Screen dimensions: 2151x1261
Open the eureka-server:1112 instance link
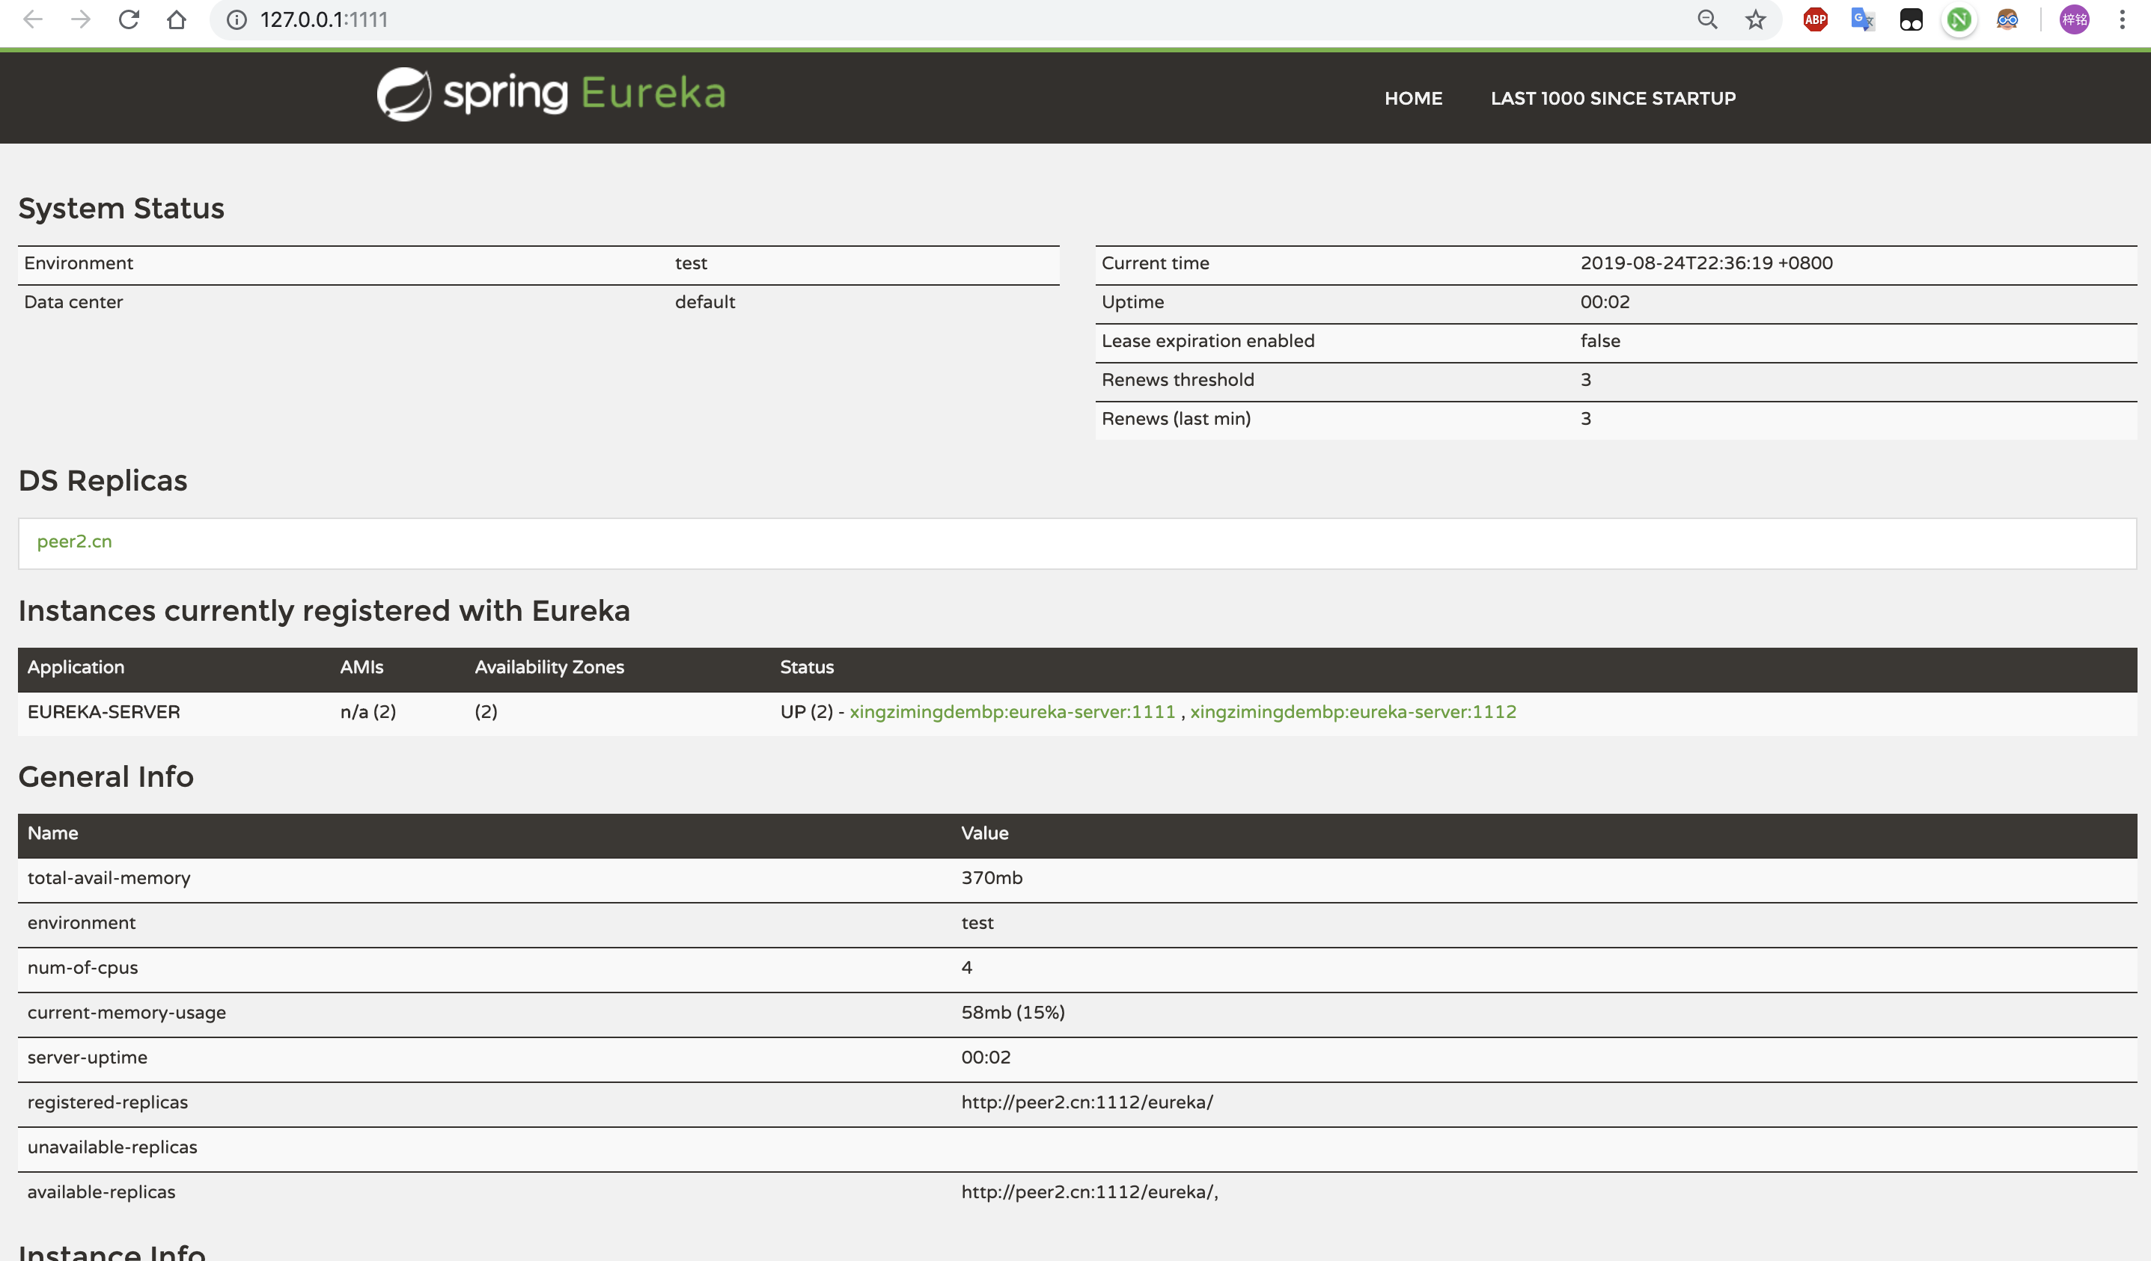(x=1353, y=711)
